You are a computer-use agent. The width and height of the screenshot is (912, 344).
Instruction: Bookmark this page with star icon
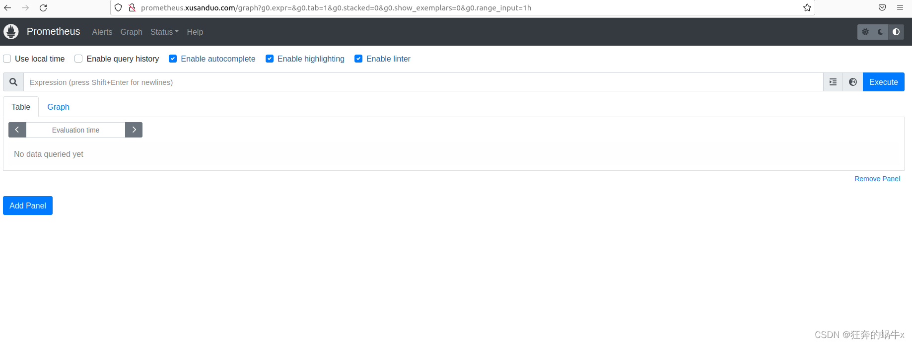pos(807,8)
